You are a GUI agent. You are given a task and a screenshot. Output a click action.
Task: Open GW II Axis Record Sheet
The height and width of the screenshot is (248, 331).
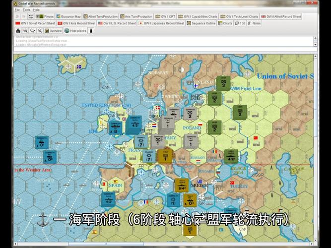coord(76,23)
